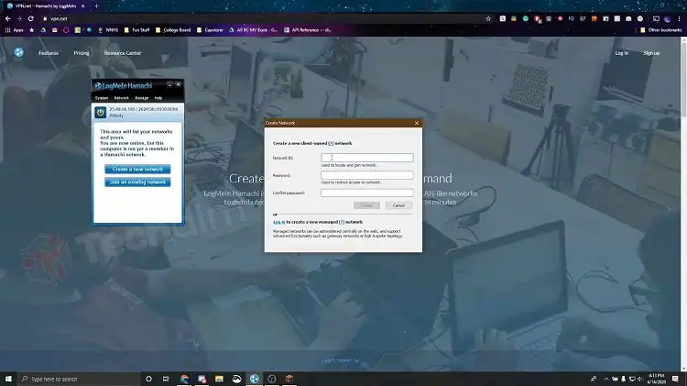Open Resource Center on VPN.net page
The image size is (687, 386).
click(x=122, y=53)
